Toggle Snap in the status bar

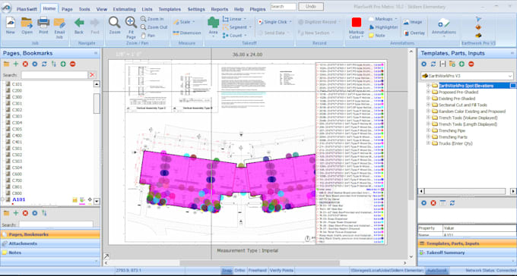[x=227, y=271]
